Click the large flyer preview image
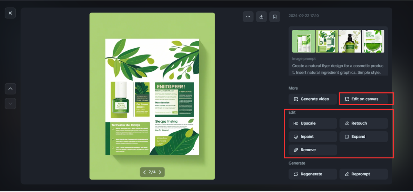 pos(152,96)
